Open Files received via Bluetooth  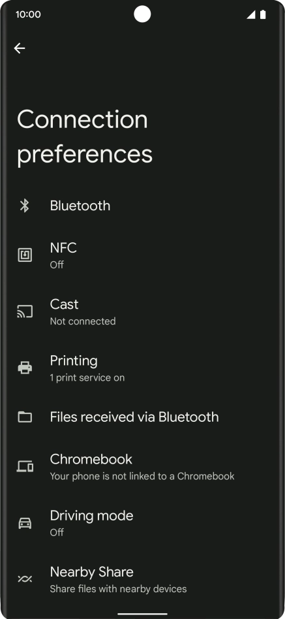click(x=142, y=417)
